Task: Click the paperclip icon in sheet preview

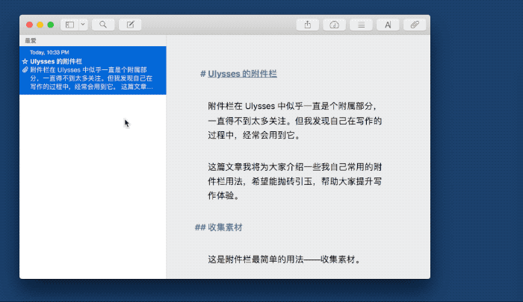Action: coord(25,69)
